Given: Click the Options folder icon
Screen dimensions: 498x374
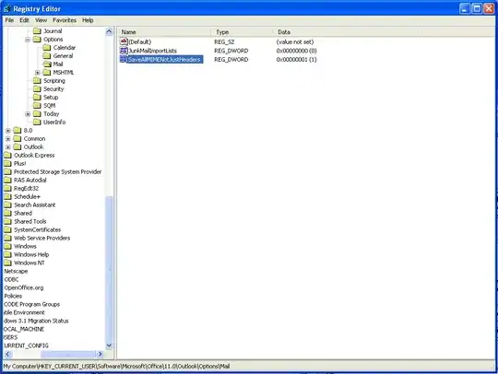Looking at the screenshot, I should click(37, 39).
